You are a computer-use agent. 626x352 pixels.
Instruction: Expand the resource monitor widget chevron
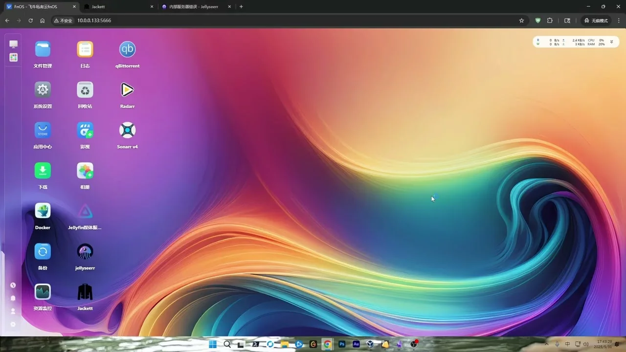[x=611, y=42]
